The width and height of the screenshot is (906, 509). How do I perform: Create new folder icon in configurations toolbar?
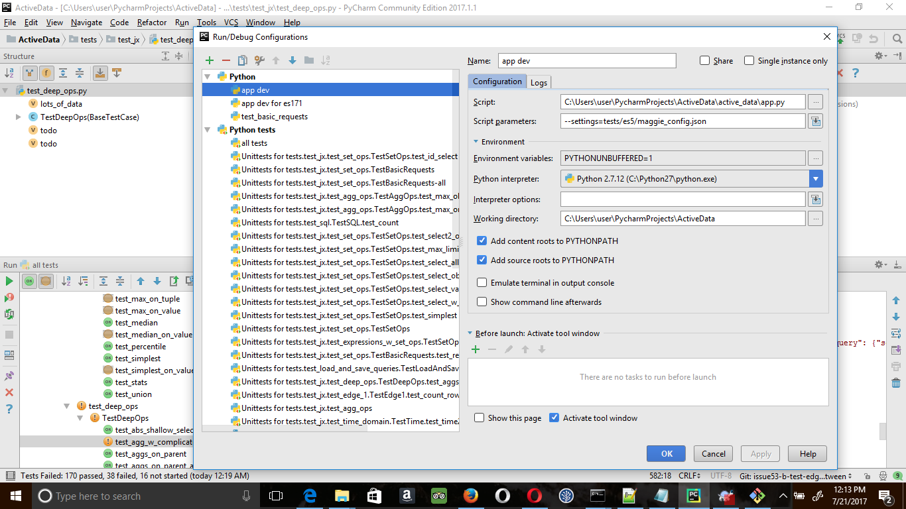click(x=309, y=60)
